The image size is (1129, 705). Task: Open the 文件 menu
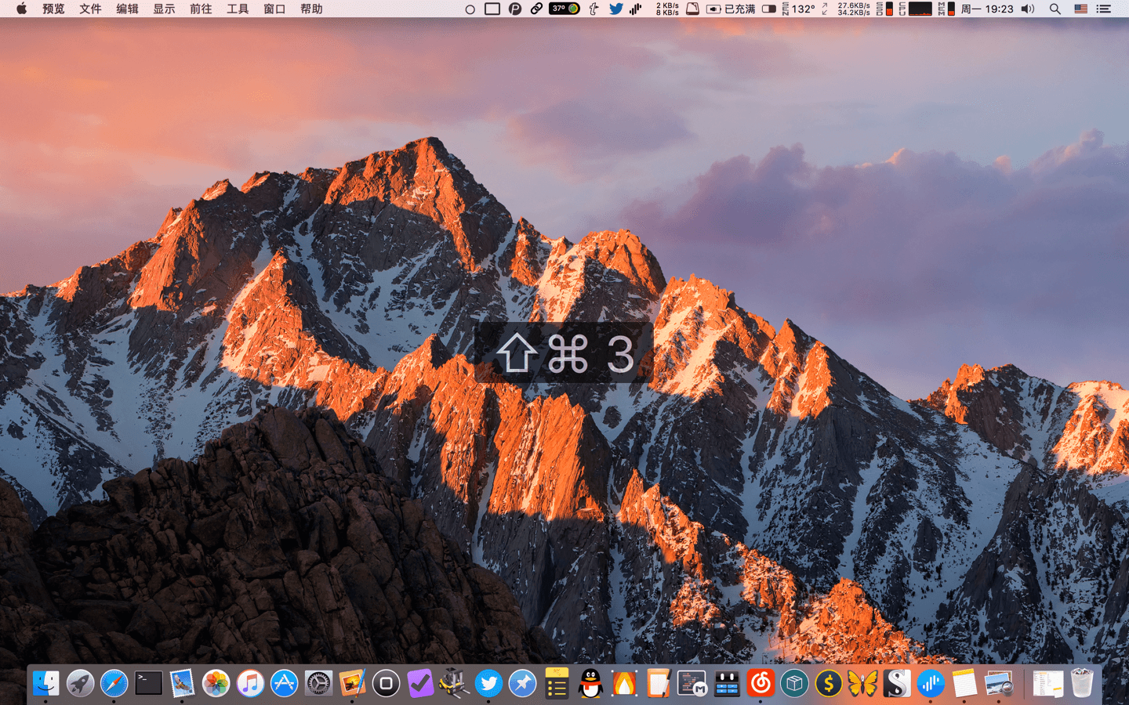point(90,9)
